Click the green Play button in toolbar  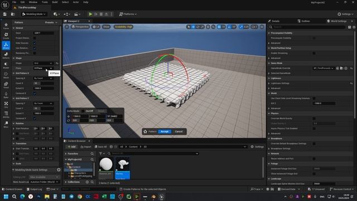pyautogui.click(x=90, y=14)
